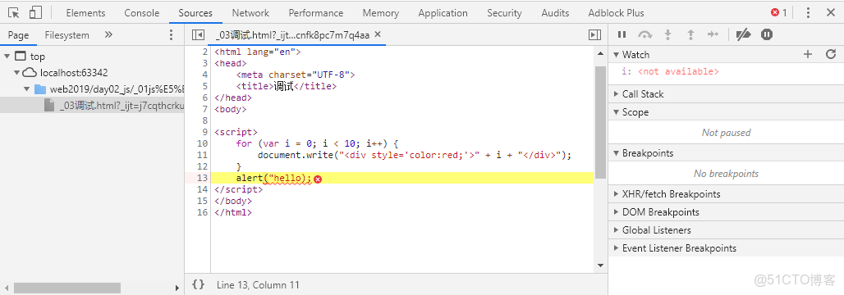
Task: Click navigator scrollbar left arrow
Action: coord(6,288)
